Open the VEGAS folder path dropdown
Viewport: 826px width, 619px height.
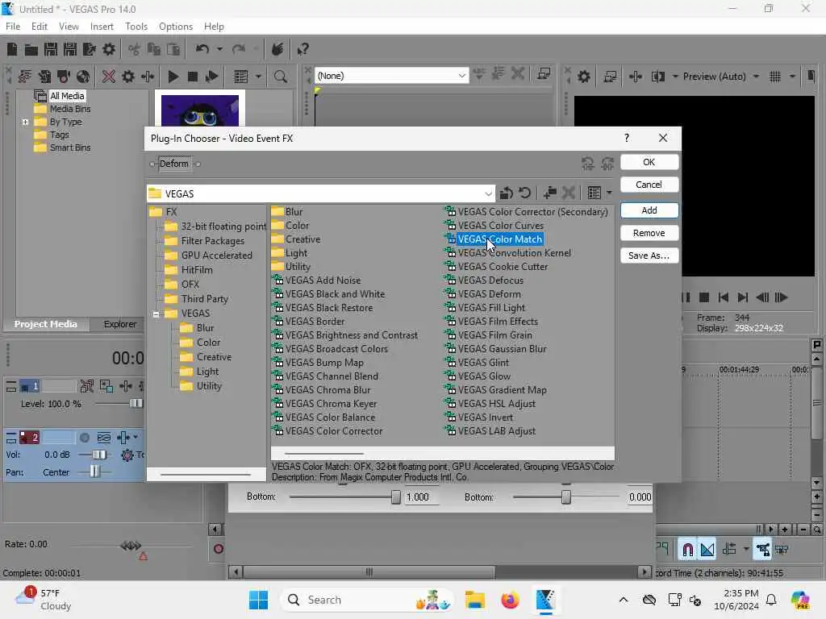(488, 193)
